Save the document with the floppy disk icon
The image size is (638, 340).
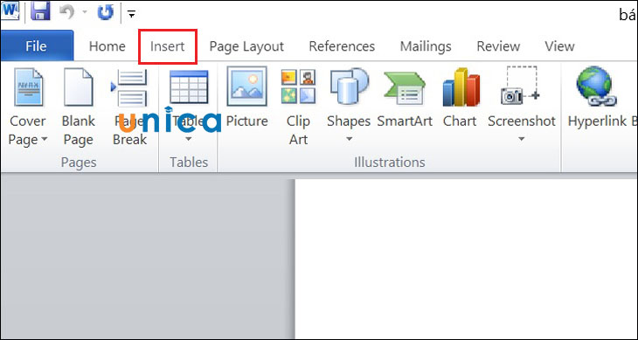tap(40, 11)
